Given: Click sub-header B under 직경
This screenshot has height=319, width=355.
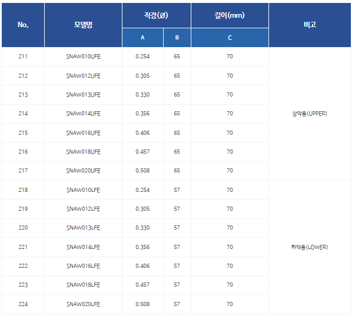Looking at the screenshot, I should click(177, 38).
